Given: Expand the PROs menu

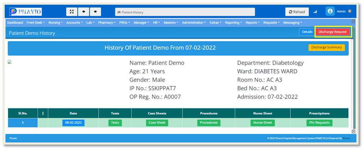Looking at the screenshot, I should click(124, 23).
